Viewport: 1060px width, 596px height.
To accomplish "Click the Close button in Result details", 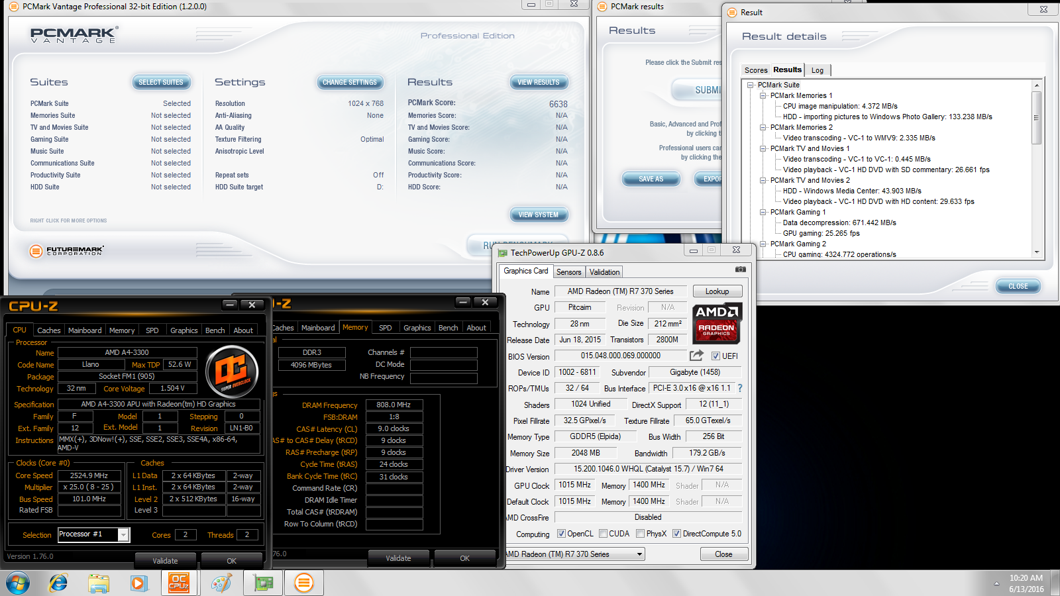I will [x=1018, y=286].
